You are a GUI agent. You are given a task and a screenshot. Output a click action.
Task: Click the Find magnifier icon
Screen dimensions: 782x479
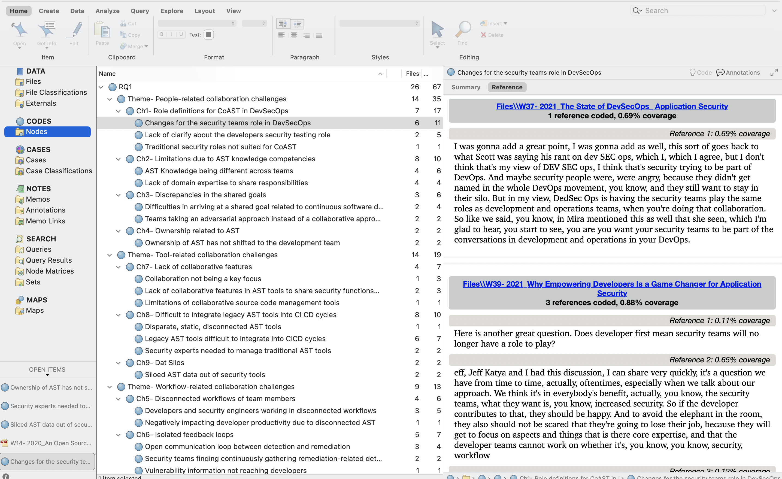pyautogui.click(x=463, y=29)
